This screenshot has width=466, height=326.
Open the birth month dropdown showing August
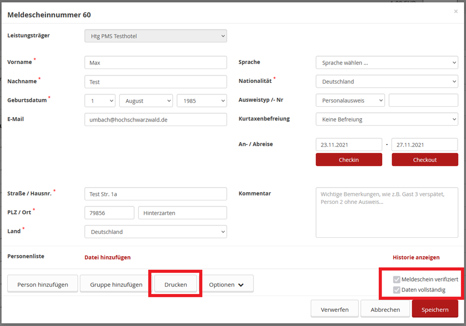click(x=146, y=100)
